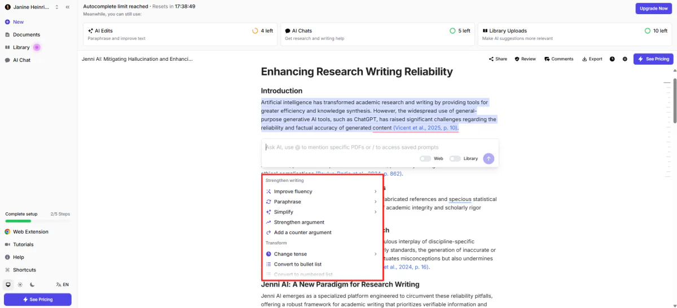Image resolution: width=677 pixels, height=308 pixels.
Task: Open the Vicent et al. citation link
Action: tap(425, 128)
